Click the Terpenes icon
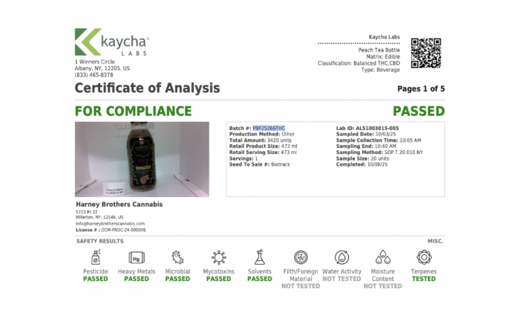Viewport: 528px width, 321px height. point(424,258)
